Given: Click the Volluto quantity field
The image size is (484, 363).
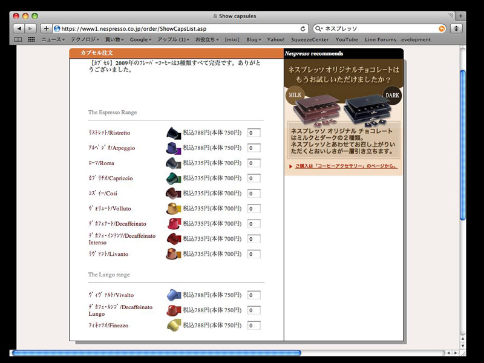Looking at the screenshot, I should (x=253, y=208).
